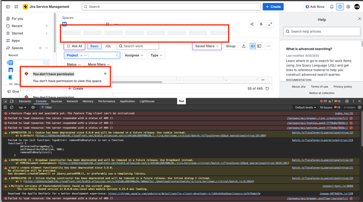Select the list view toggle
Screen dimensions: 363x202
click(x=253, y=46)
